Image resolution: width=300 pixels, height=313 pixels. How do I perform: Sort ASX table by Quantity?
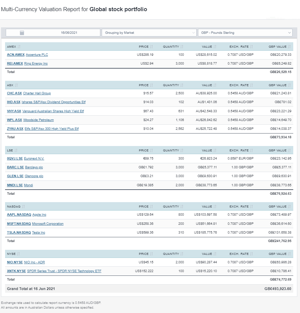tap(182, 85)
